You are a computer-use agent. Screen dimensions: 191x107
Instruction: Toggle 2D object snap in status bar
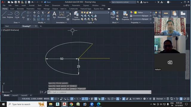click(x=87, y=99)
